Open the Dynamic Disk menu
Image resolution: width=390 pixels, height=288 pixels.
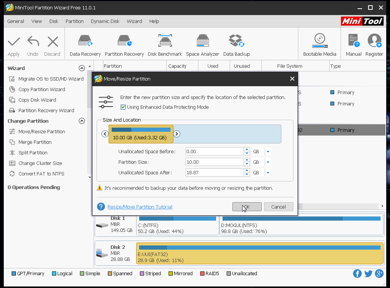105,21
